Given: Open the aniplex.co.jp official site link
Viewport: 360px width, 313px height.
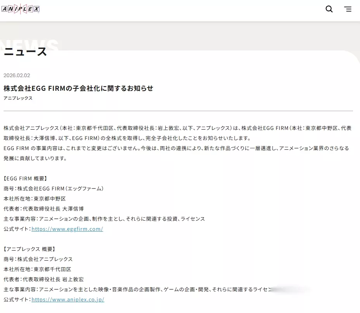Looking at the screenshot, I should tap(68, 299).
